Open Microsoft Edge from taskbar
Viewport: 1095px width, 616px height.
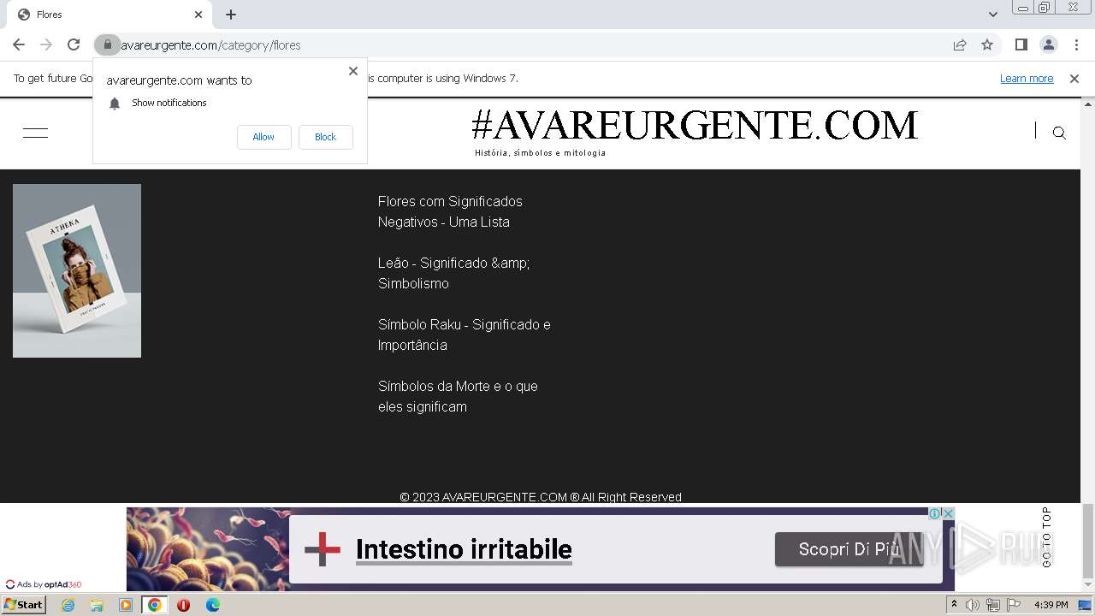click(x=212, y=605)
